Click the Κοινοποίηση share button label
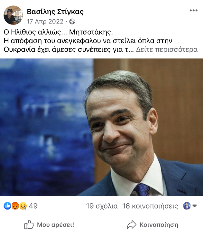The width and height of the screenshot is (203, 231). click(x=159, y=225)
